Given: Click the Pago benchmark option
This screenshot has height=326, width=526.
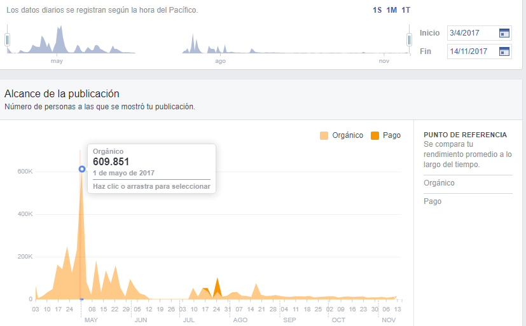Looking at the screenshot, I should (x=433, y=201).
